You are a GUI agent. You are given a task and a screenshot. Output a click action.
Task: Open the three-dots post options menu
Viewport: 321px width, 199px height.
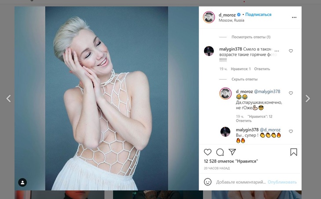[294, 18]
